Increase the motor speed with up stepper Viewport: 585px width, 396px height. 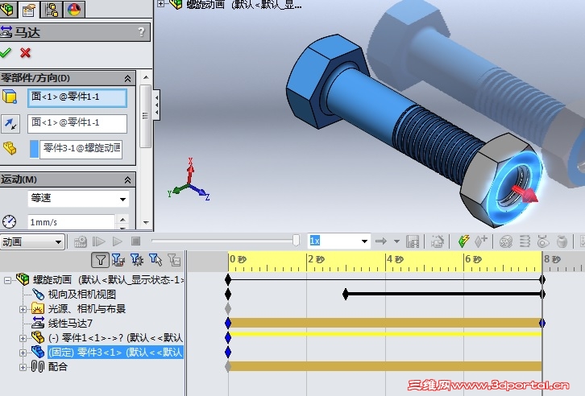122,218
